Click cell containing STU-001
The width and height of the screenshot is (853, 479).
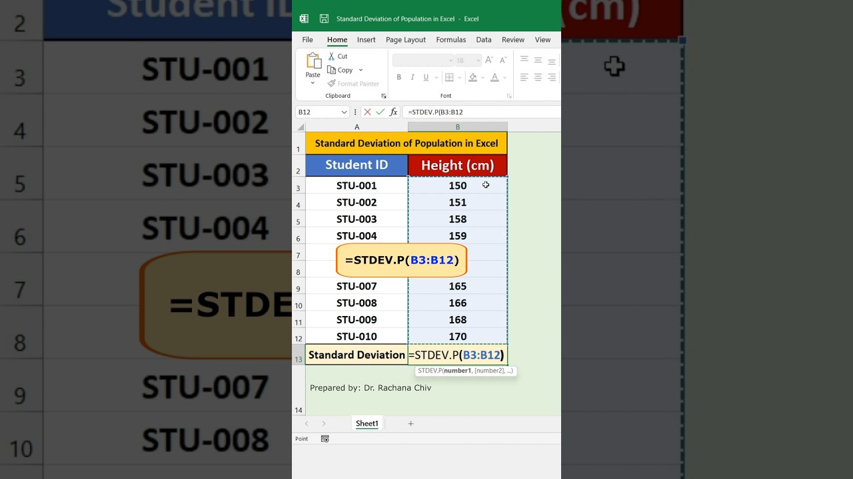[357, 186]
